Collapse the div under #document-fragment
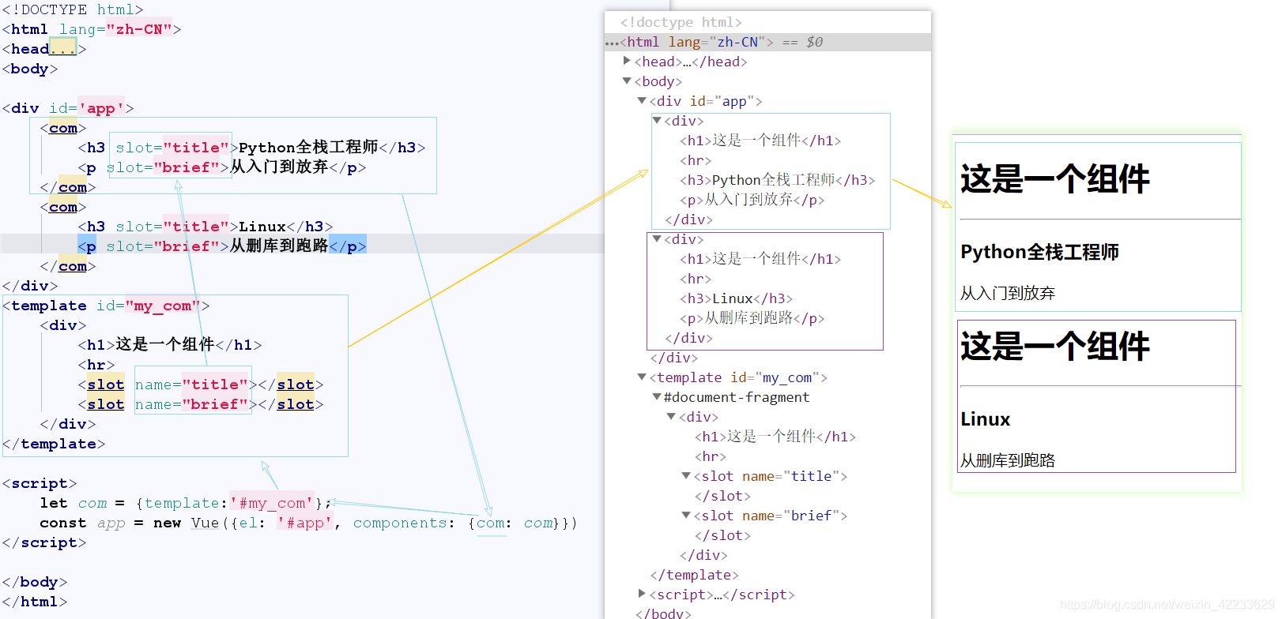1282x619 pixels. [x=671, y=417]
